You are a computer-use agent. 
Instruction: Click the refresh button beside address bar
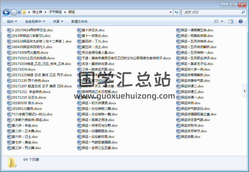[177, 12]
